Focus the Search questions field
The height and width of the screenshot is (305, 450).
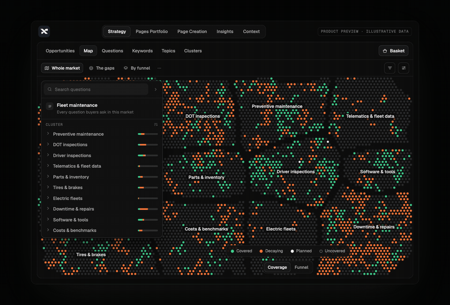click(x=96, y=89)
